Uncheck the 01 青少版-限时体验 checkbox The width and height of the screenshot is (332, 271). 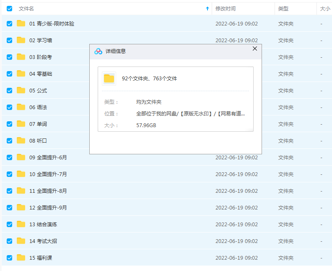pos(9,24)
